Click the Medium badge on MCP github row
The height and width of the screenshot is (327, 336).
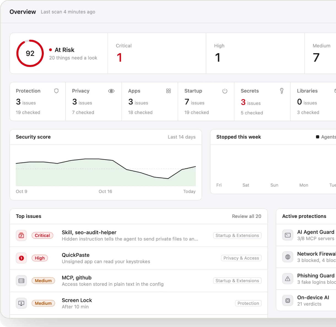coord(43,281)
